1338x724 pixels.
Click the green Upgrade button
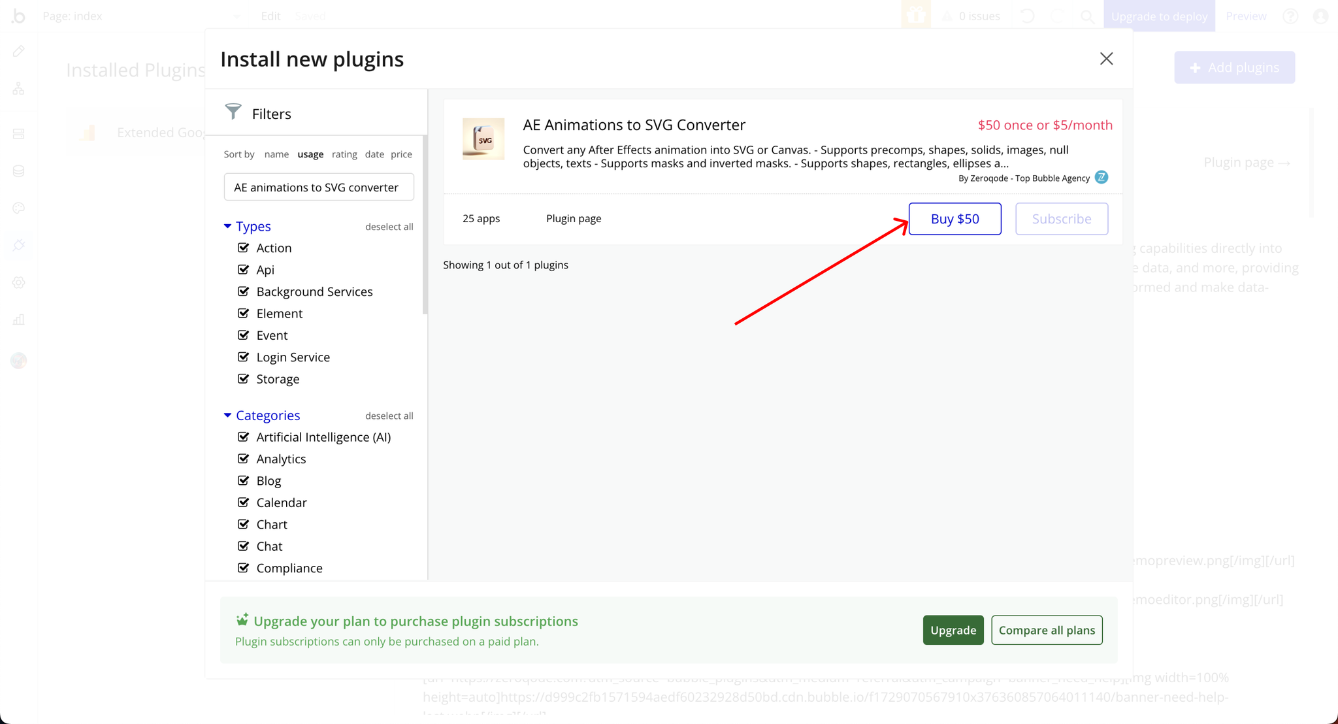tap(953, 630)
